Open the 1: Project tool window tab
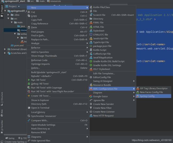The image size is (173, 143). pyautogui.click(x=2, y=11)
